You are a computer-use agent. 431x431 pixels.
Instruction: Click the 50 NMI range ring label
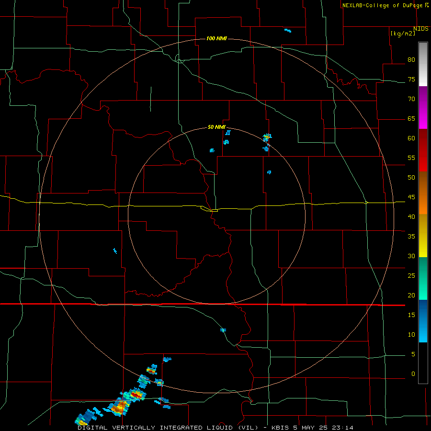coord(216,127)
